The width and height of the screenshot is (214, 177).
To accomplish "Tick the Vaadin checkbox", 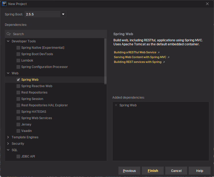I will point(18,131).
